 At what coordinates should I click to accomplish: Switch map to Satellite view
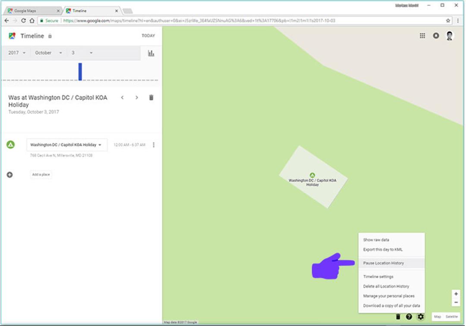pos(451,317)
